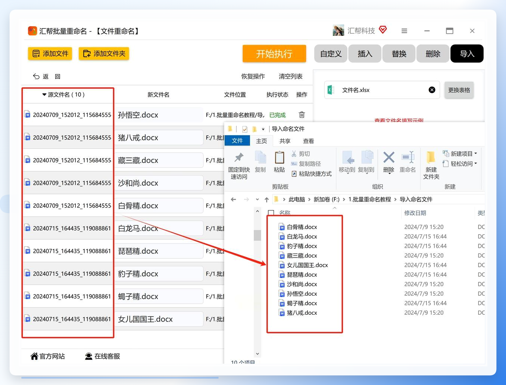506x385 pixels.
Task: Click Explorer back navigation arrow
Action: [234, 200]
